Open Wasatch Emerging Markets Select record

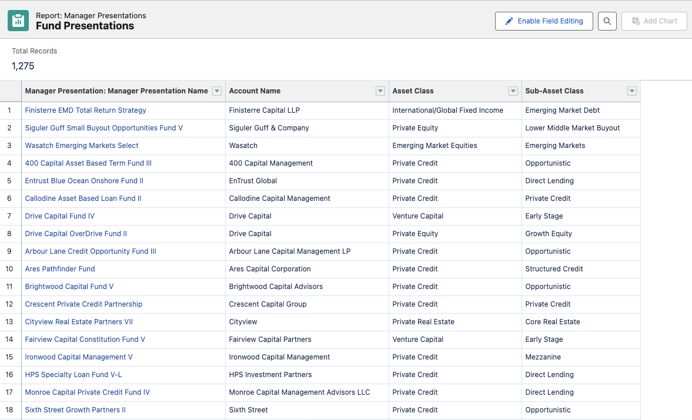tap(82, 146)
